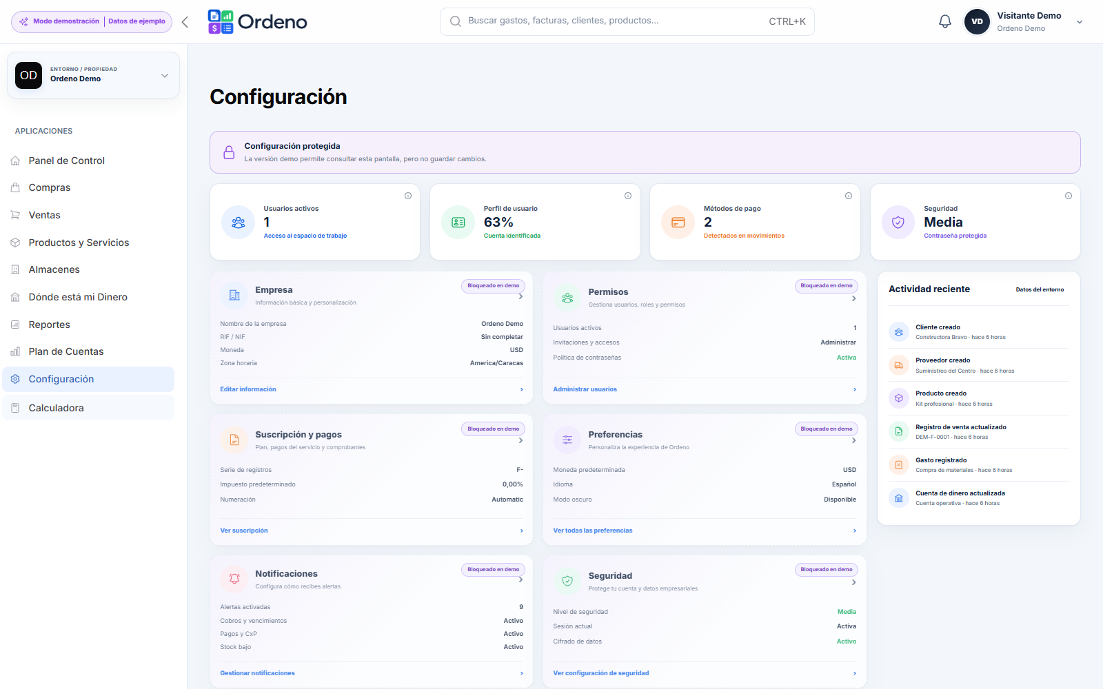The height and width of the screenshot is (689, 1103).
Task: Click the America/Caracas time zone value
Action: pyautogui.click(x=496, y=363)
